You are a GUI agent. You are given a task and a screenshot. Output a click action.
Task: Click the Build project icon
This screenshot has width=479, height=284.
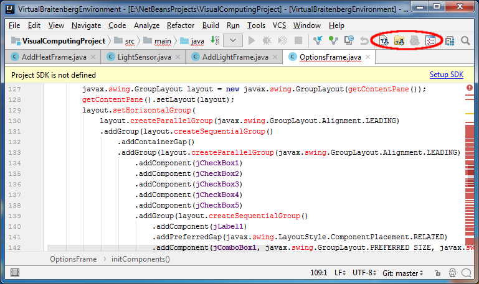215,40
